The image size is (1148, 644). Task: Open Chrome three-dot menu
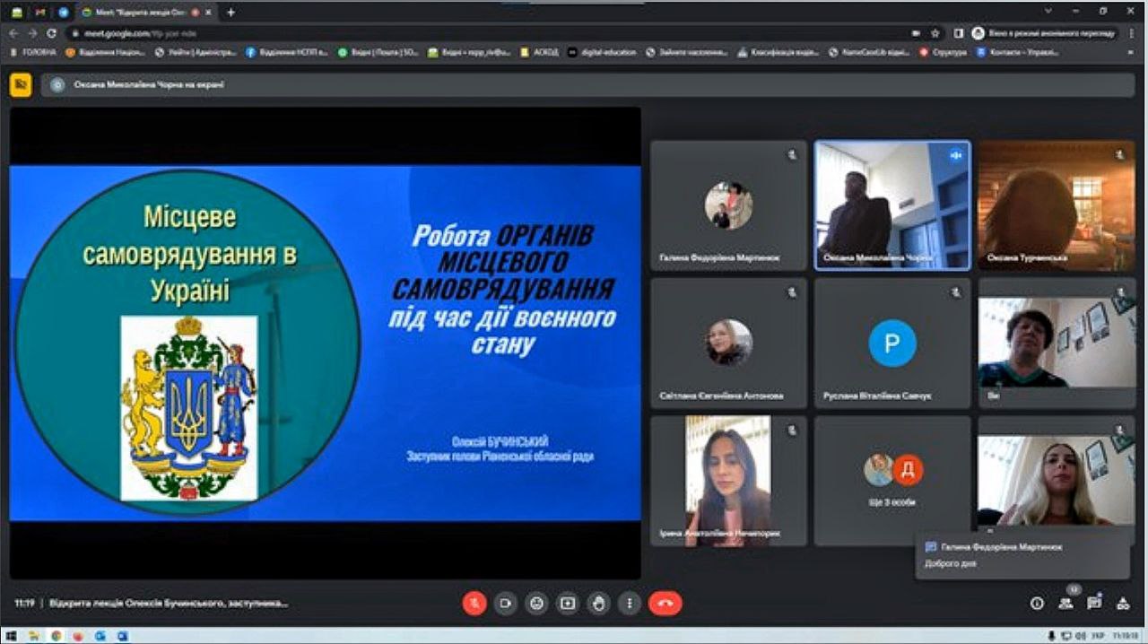1133,32
